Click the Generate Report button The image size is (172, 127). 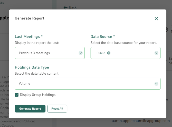click(30, 109)
